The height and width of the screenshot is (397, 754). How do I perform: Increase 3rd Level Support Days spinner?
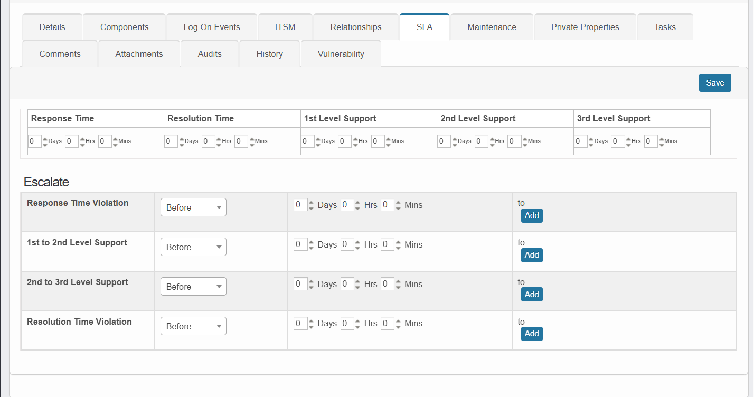(x=591, y=139)
